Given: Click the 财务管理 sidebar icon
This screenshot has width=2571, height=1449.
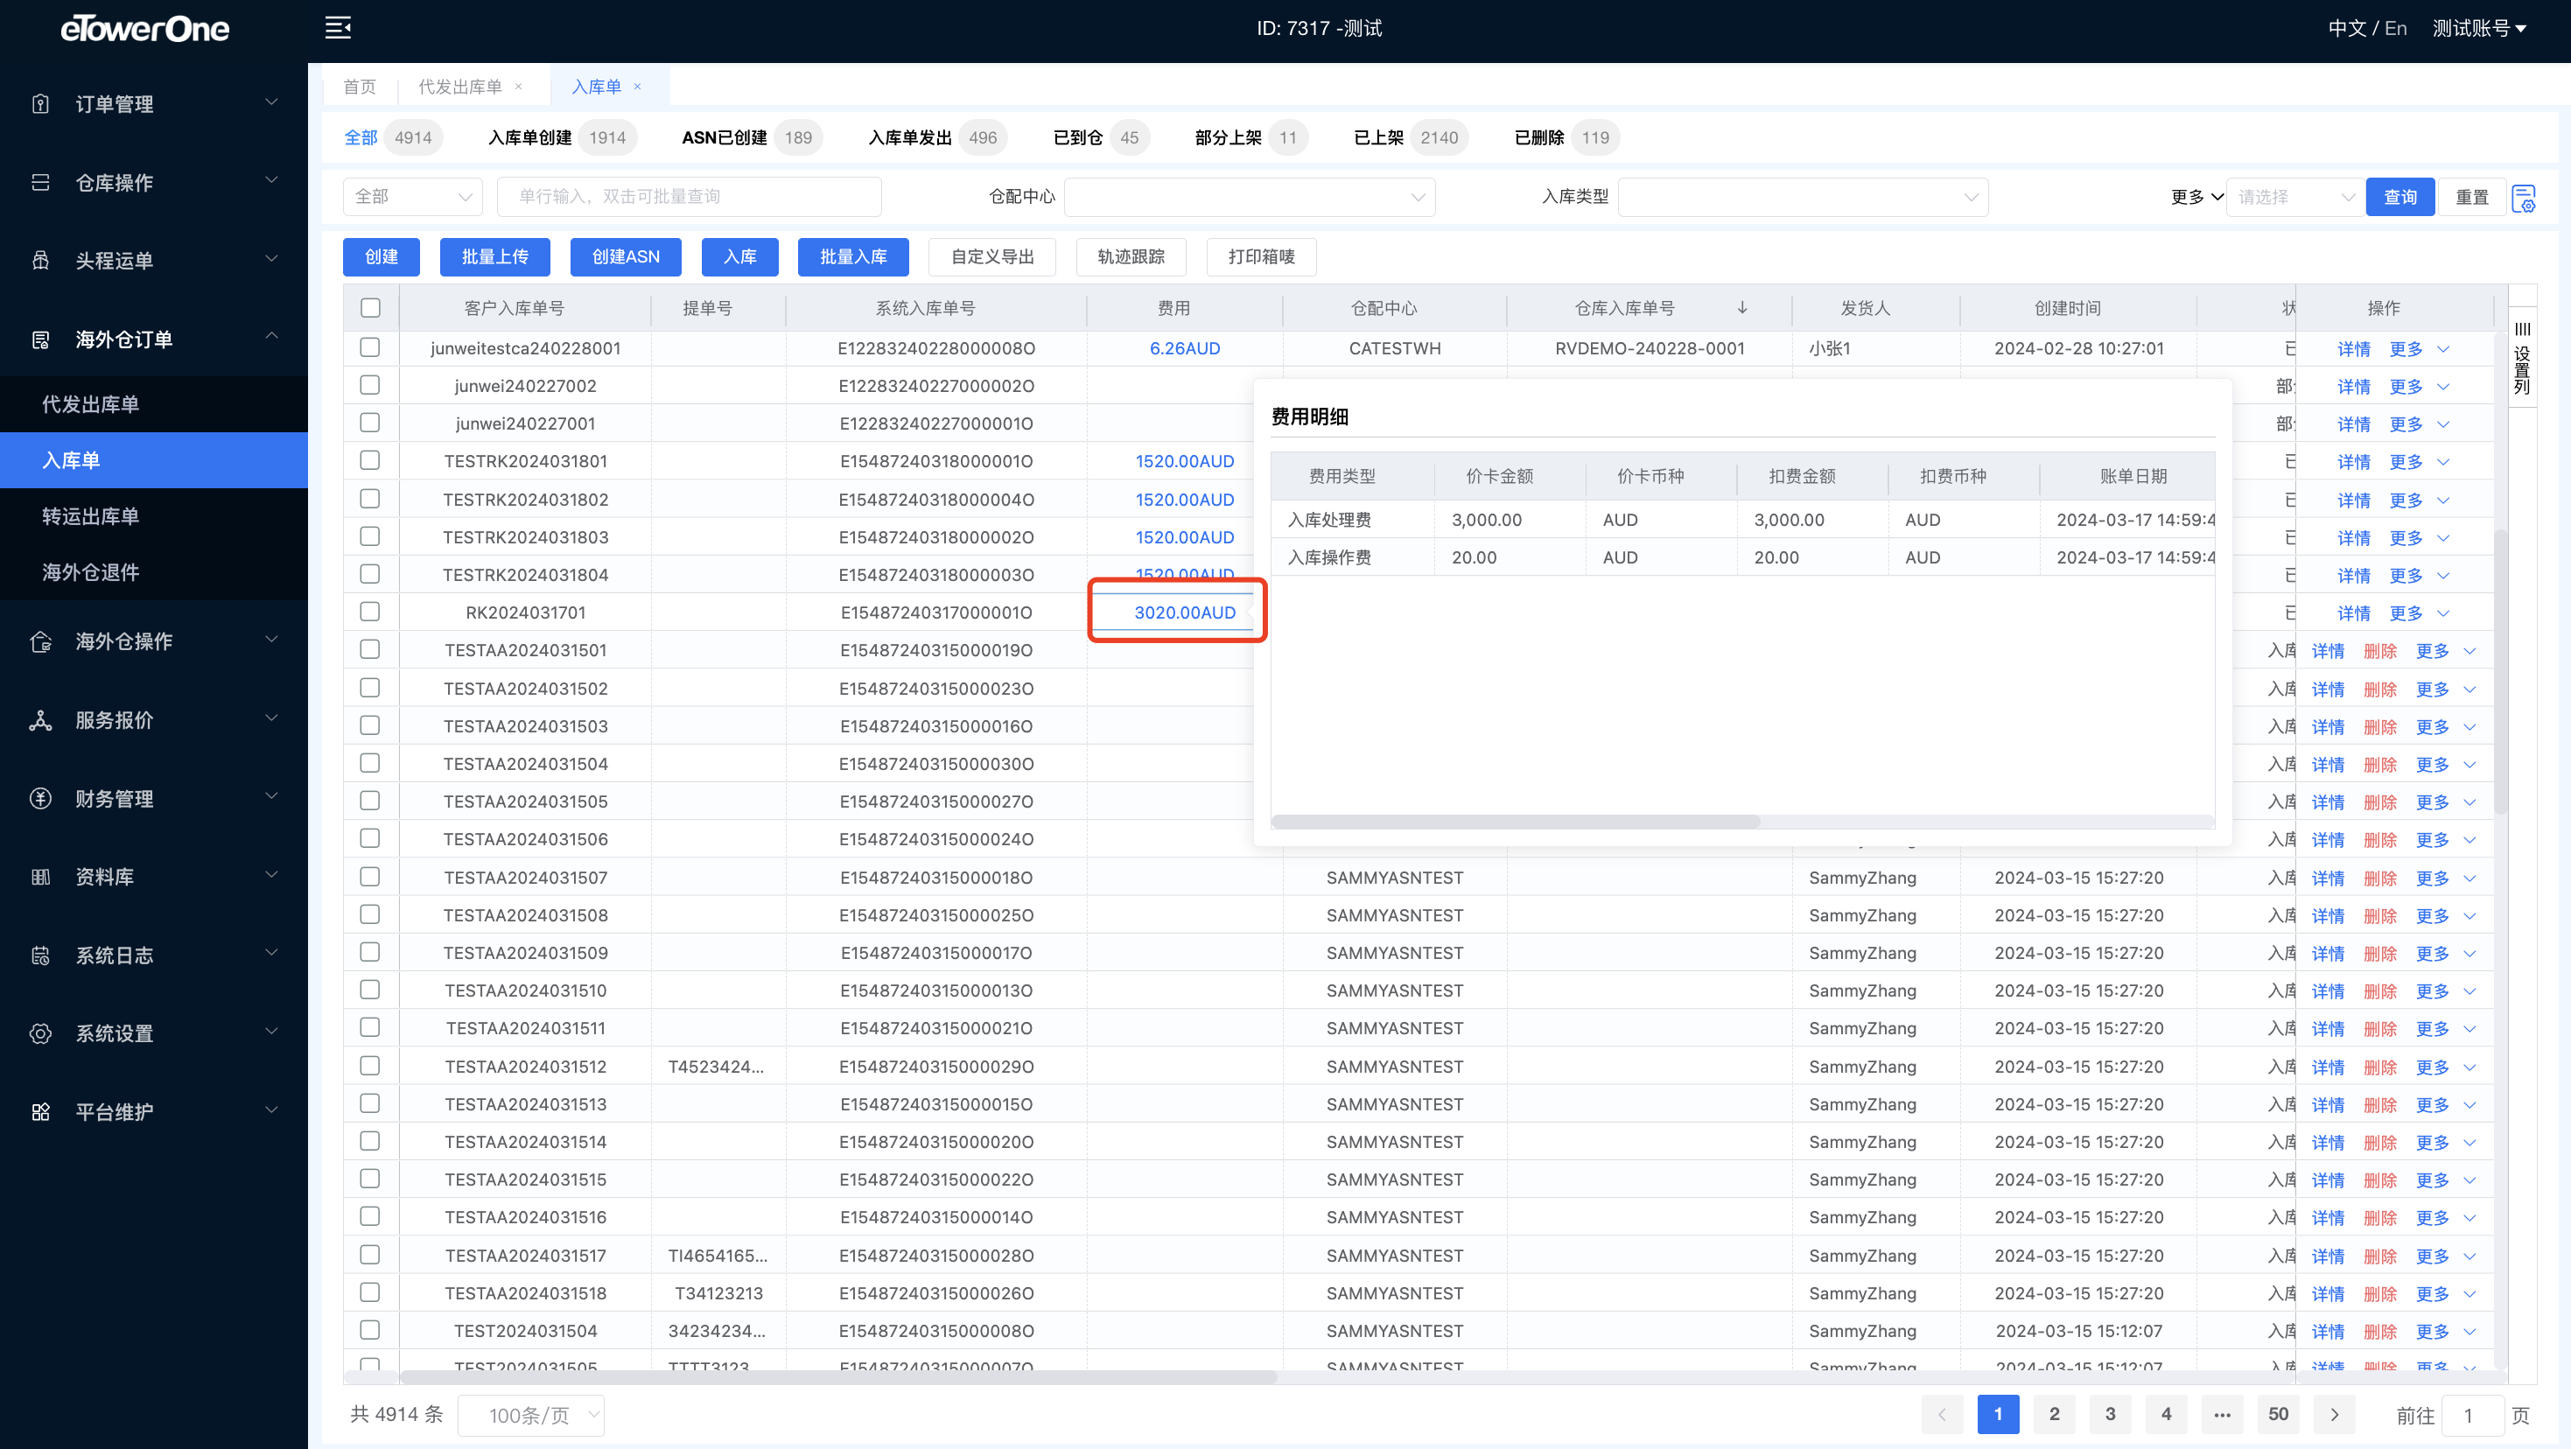Looking at the screenshot, I should pos(41,798).
